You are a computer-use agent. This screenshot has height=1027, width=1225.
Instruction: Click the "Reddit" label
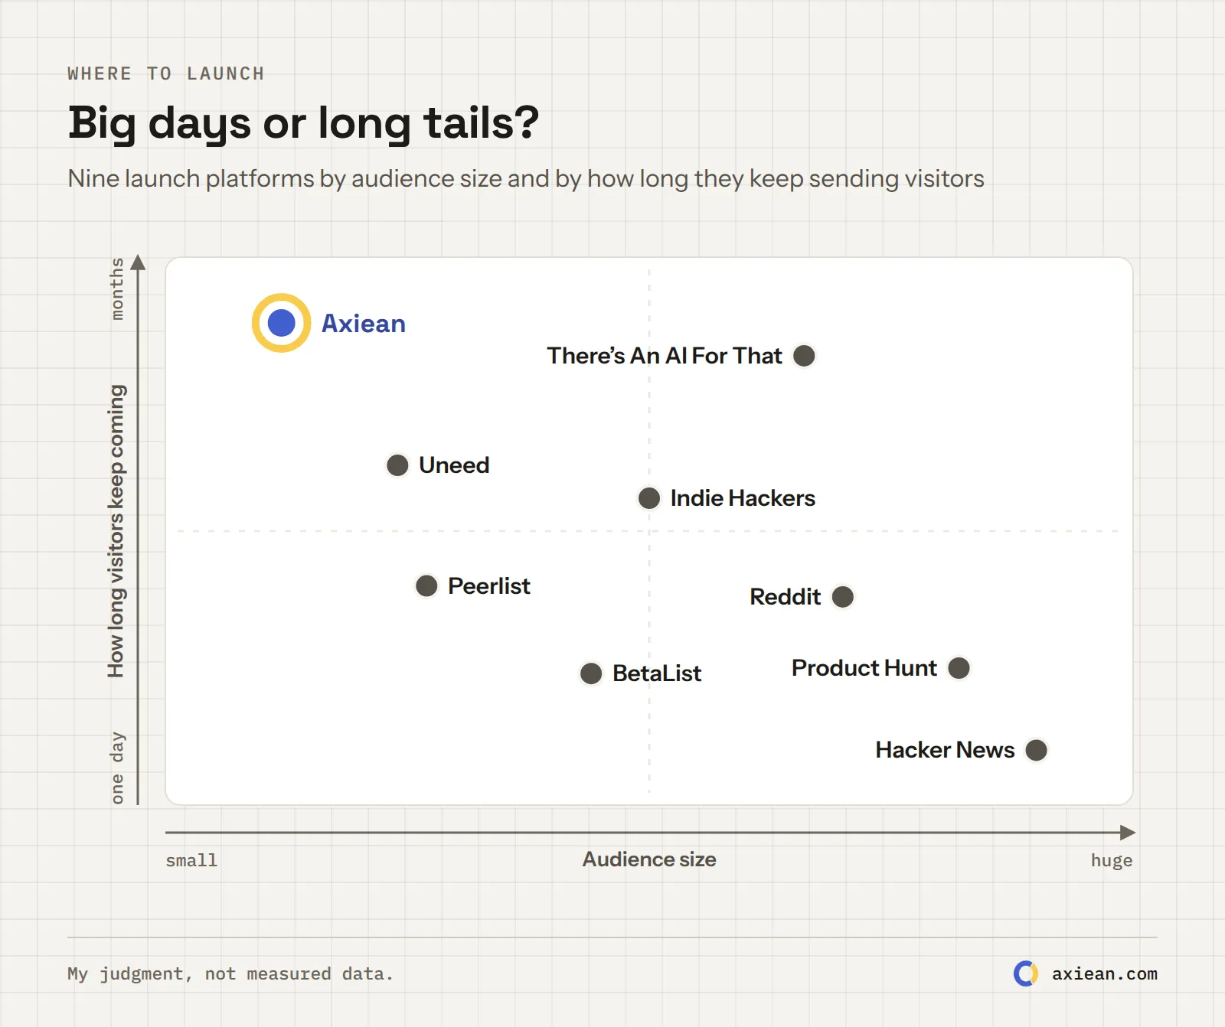[785, 597]
